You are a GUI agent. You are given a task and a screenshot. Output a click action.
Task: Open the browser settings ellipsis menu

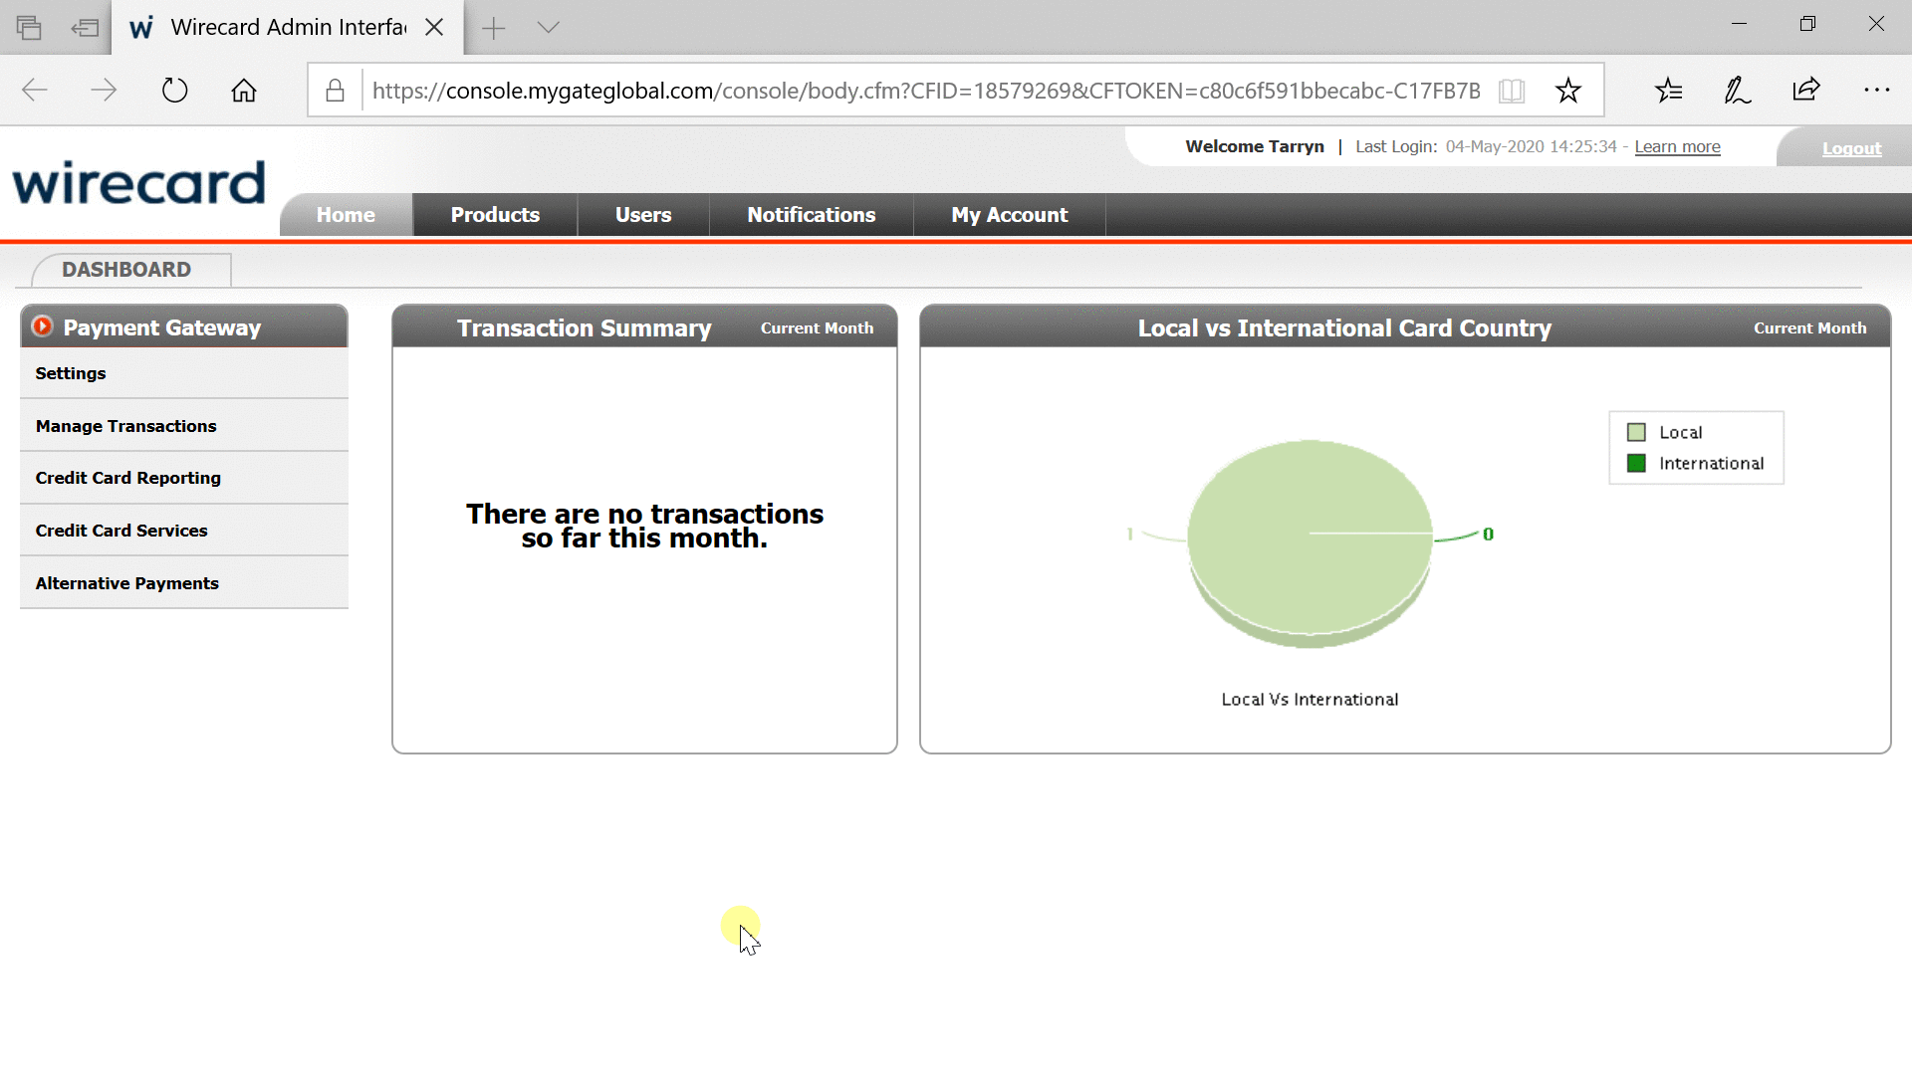(x=1876, y=91)
